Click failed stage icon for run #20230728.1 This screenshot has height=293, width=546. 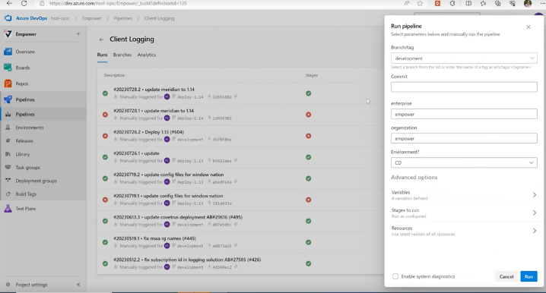coord(309,115)
